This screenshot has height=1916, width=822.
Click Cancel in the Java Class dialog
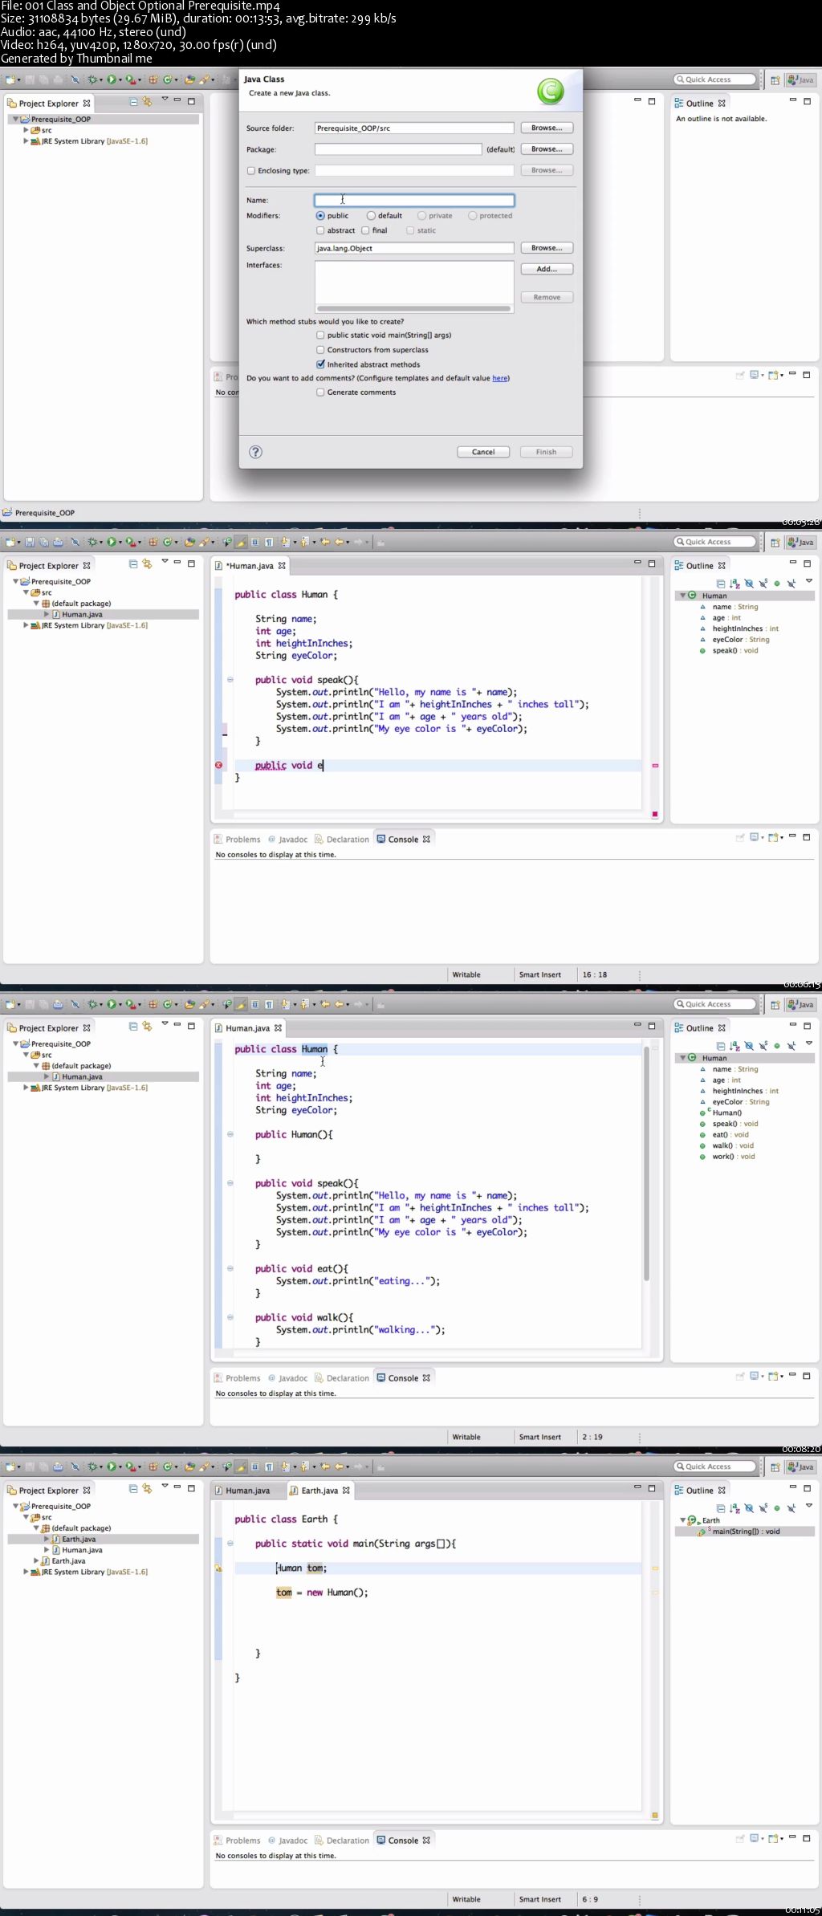[x=483, y=452]
